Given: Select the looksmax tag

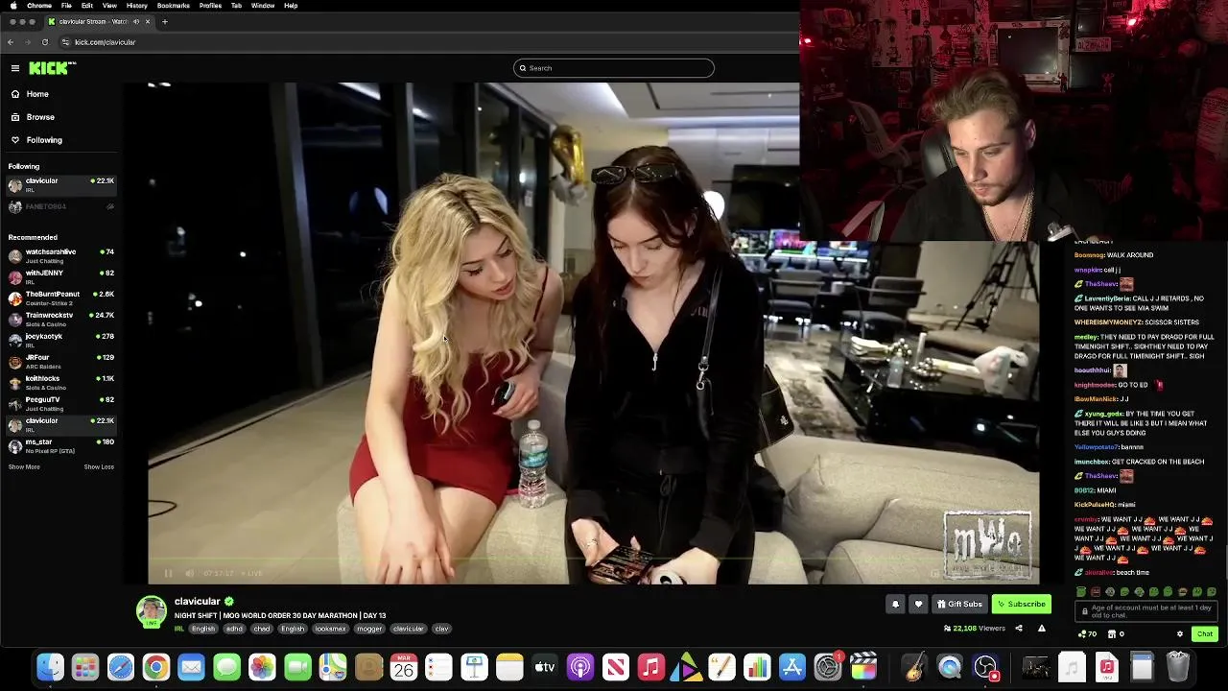Looking at the screenshot, I should pyautogui.click(x=330, y=629).
